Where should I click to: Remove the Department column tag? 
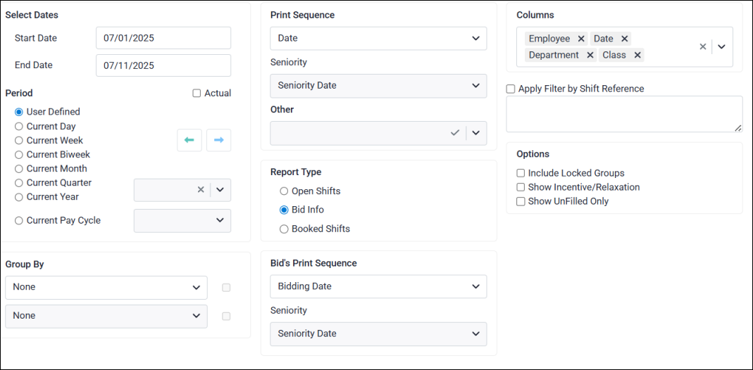pos(590,55)
